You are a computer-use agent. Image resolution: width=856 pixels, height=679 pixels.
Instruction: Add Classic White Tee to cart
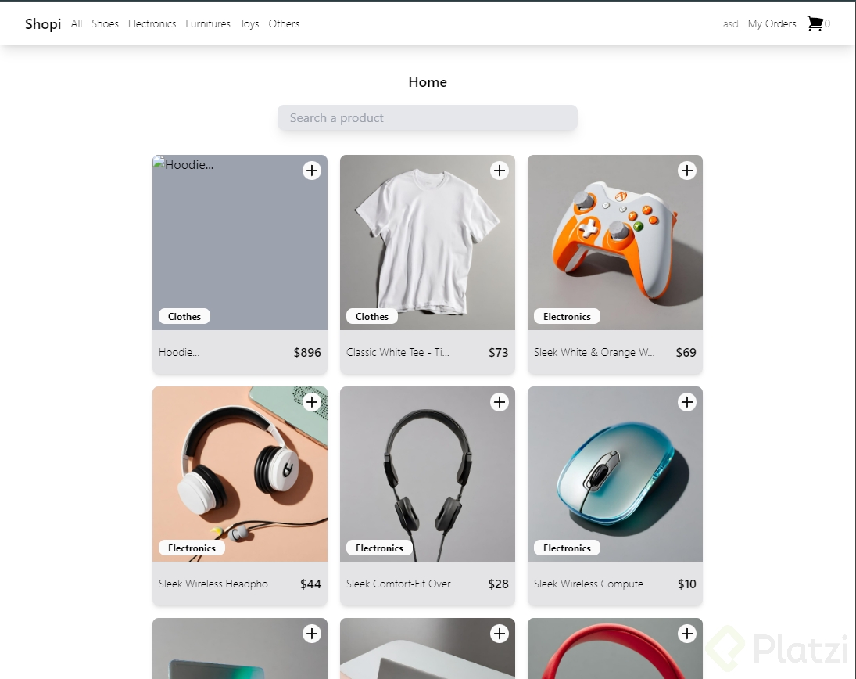pyautogui.click(x=500, y=171)
